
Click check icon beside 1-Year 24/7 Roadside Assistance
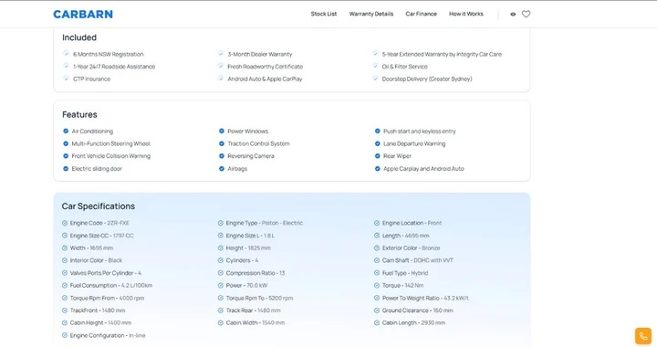[66, 66]
